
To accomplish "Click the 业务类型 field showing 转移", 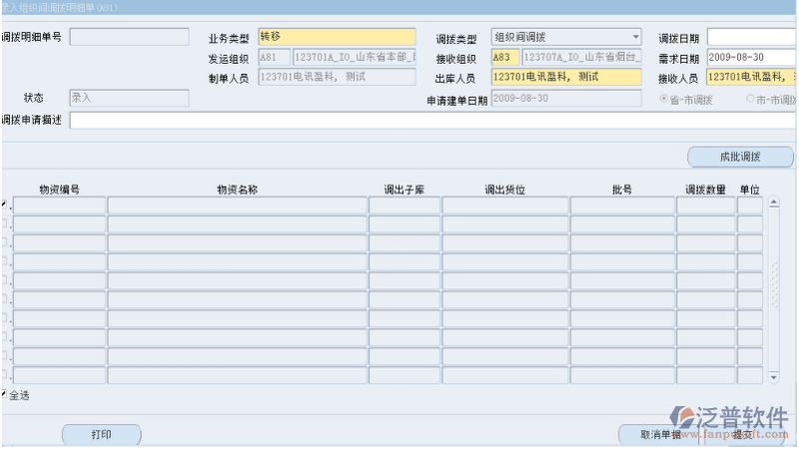I will click(337, 37).
